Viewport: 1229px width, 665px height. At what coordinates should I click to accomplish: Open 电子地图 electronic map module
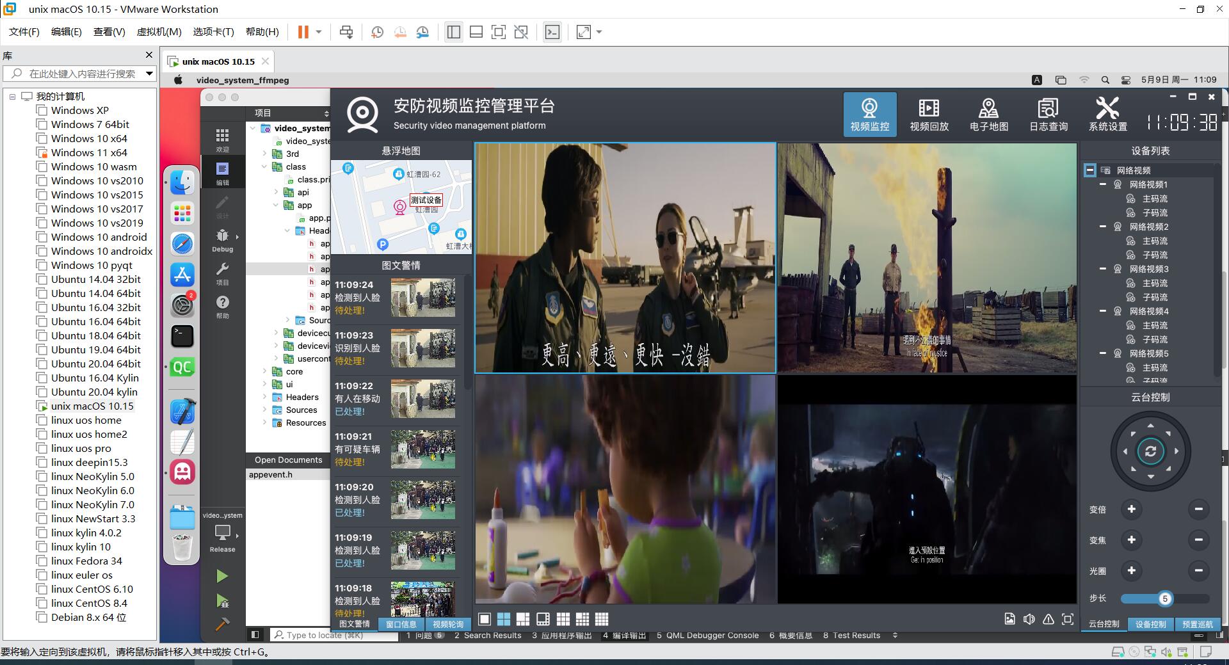988,115
